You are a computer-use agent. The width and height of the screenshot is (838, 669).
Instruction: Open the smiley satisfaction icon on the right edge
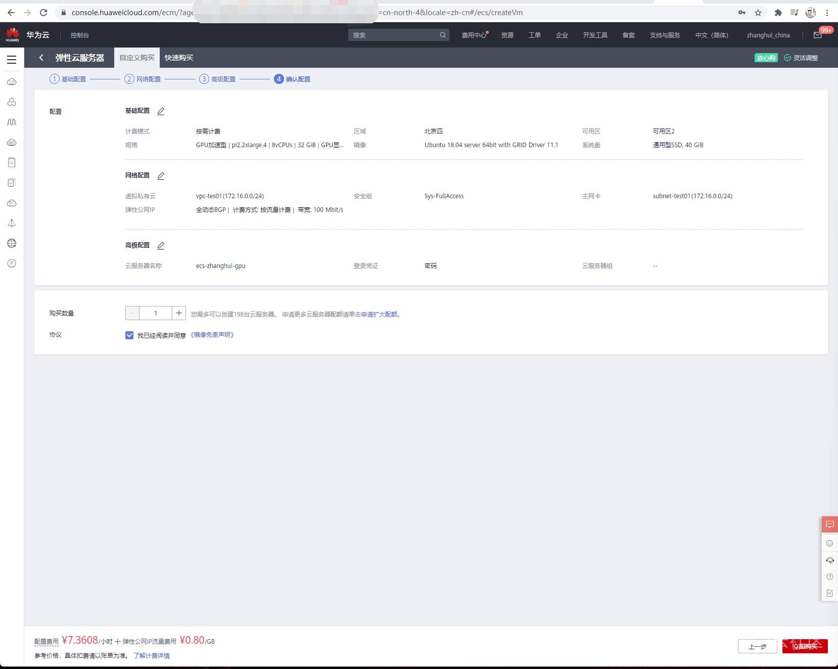(830, 544)
